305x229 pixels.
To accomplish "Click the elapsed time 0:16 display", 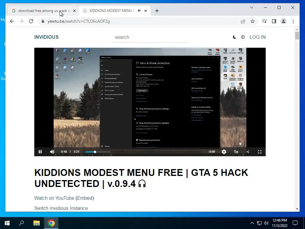I will coord(64,152).
